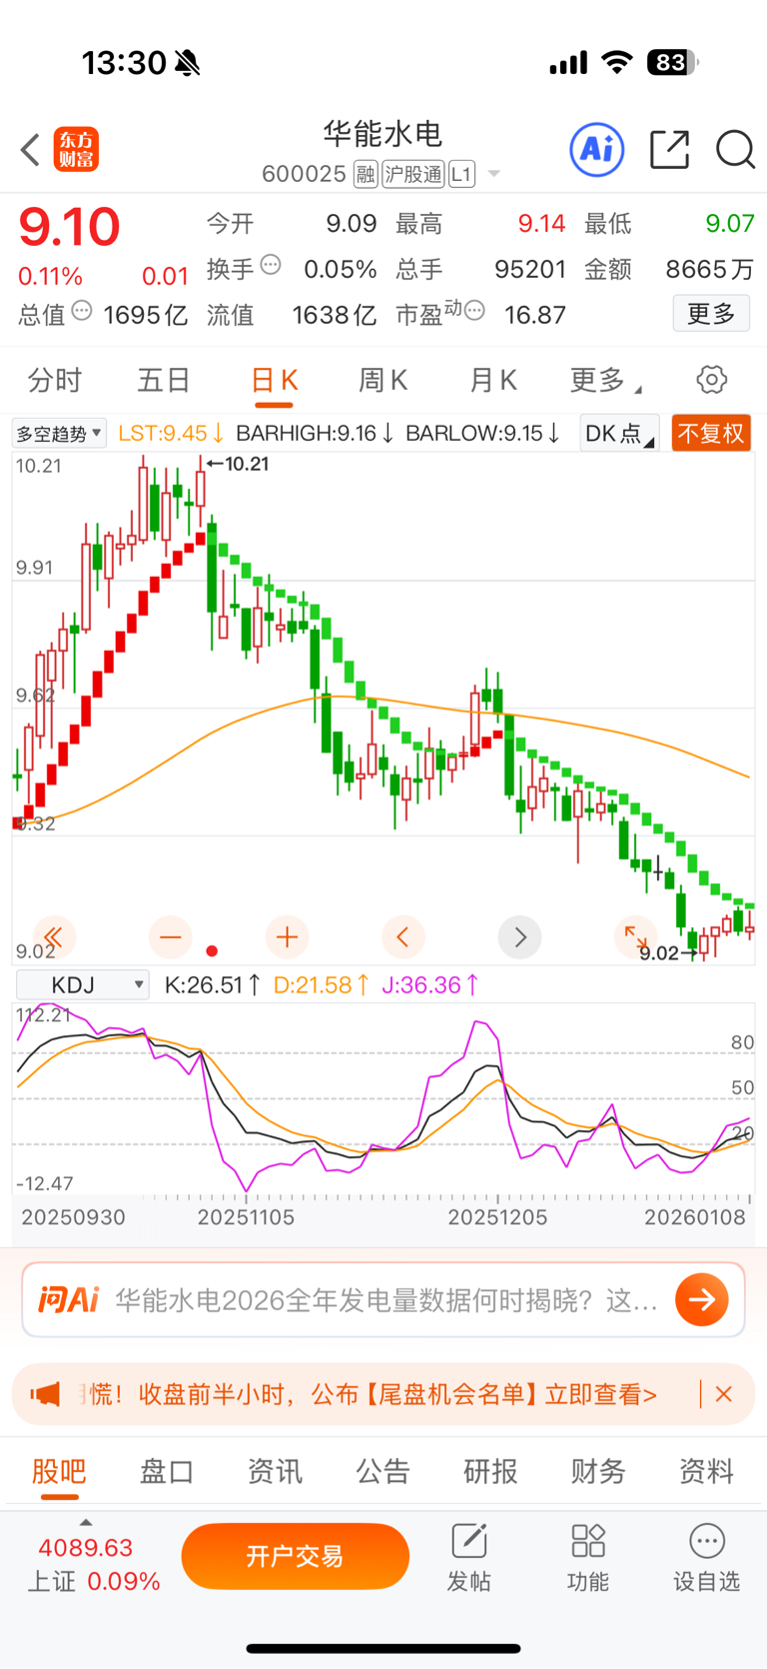Open KDJ indicator dropdown
Screen dimensions: 767x1669
pyautogui.click(x=83, y=985)
